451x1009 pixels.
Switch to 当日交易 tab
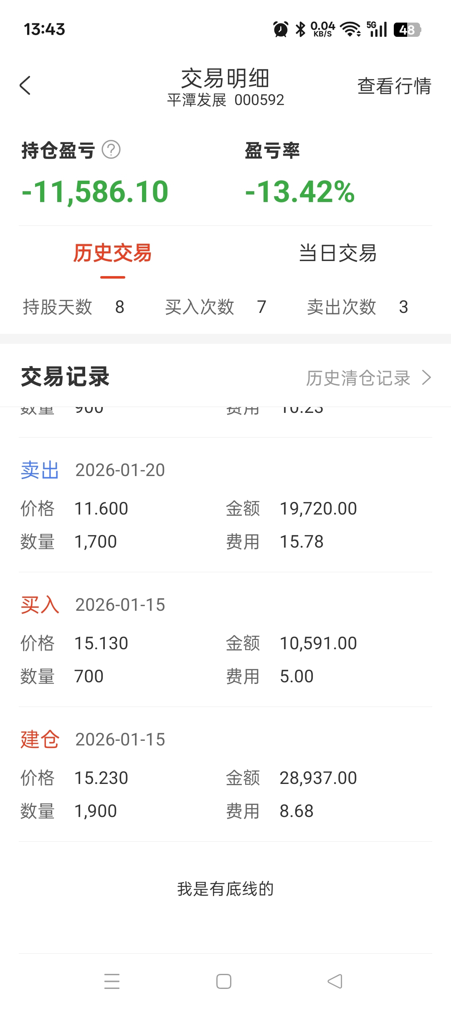338,254
